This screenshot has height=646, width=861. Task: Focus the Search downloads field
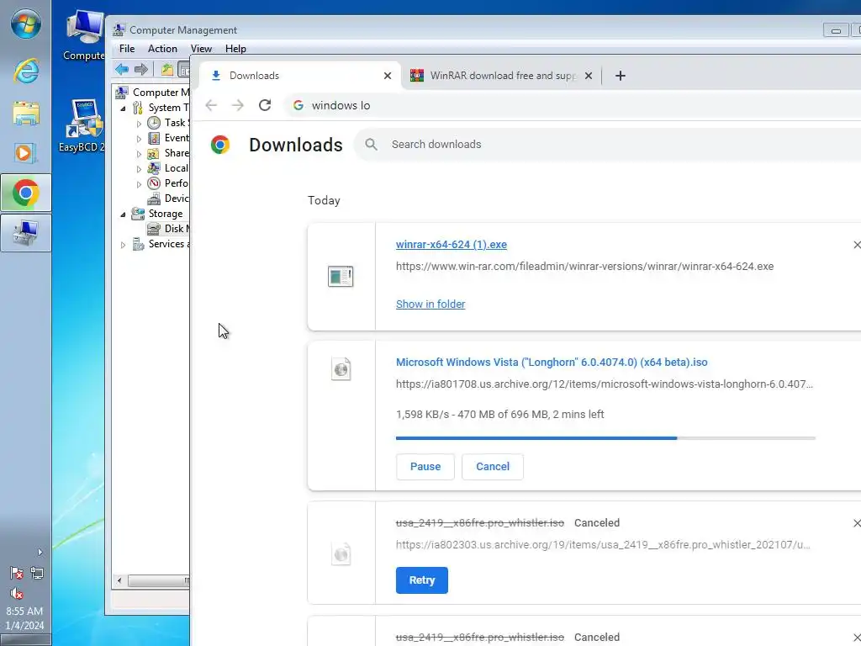607,145
